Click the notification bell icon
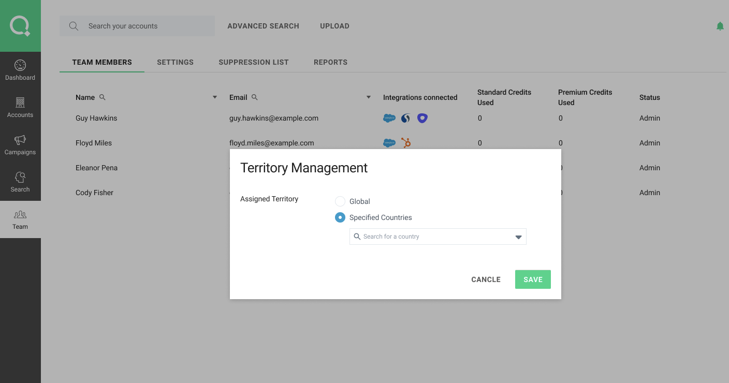Viewport: 729px width, 383px height. pyautogui.click(x=720, y=25)
